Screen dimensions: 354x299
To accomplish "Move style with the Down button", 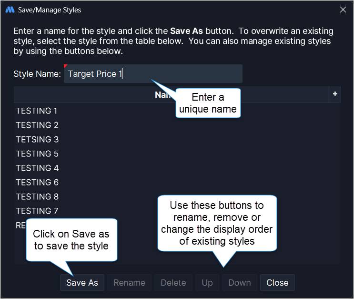I will click(240, 283).
